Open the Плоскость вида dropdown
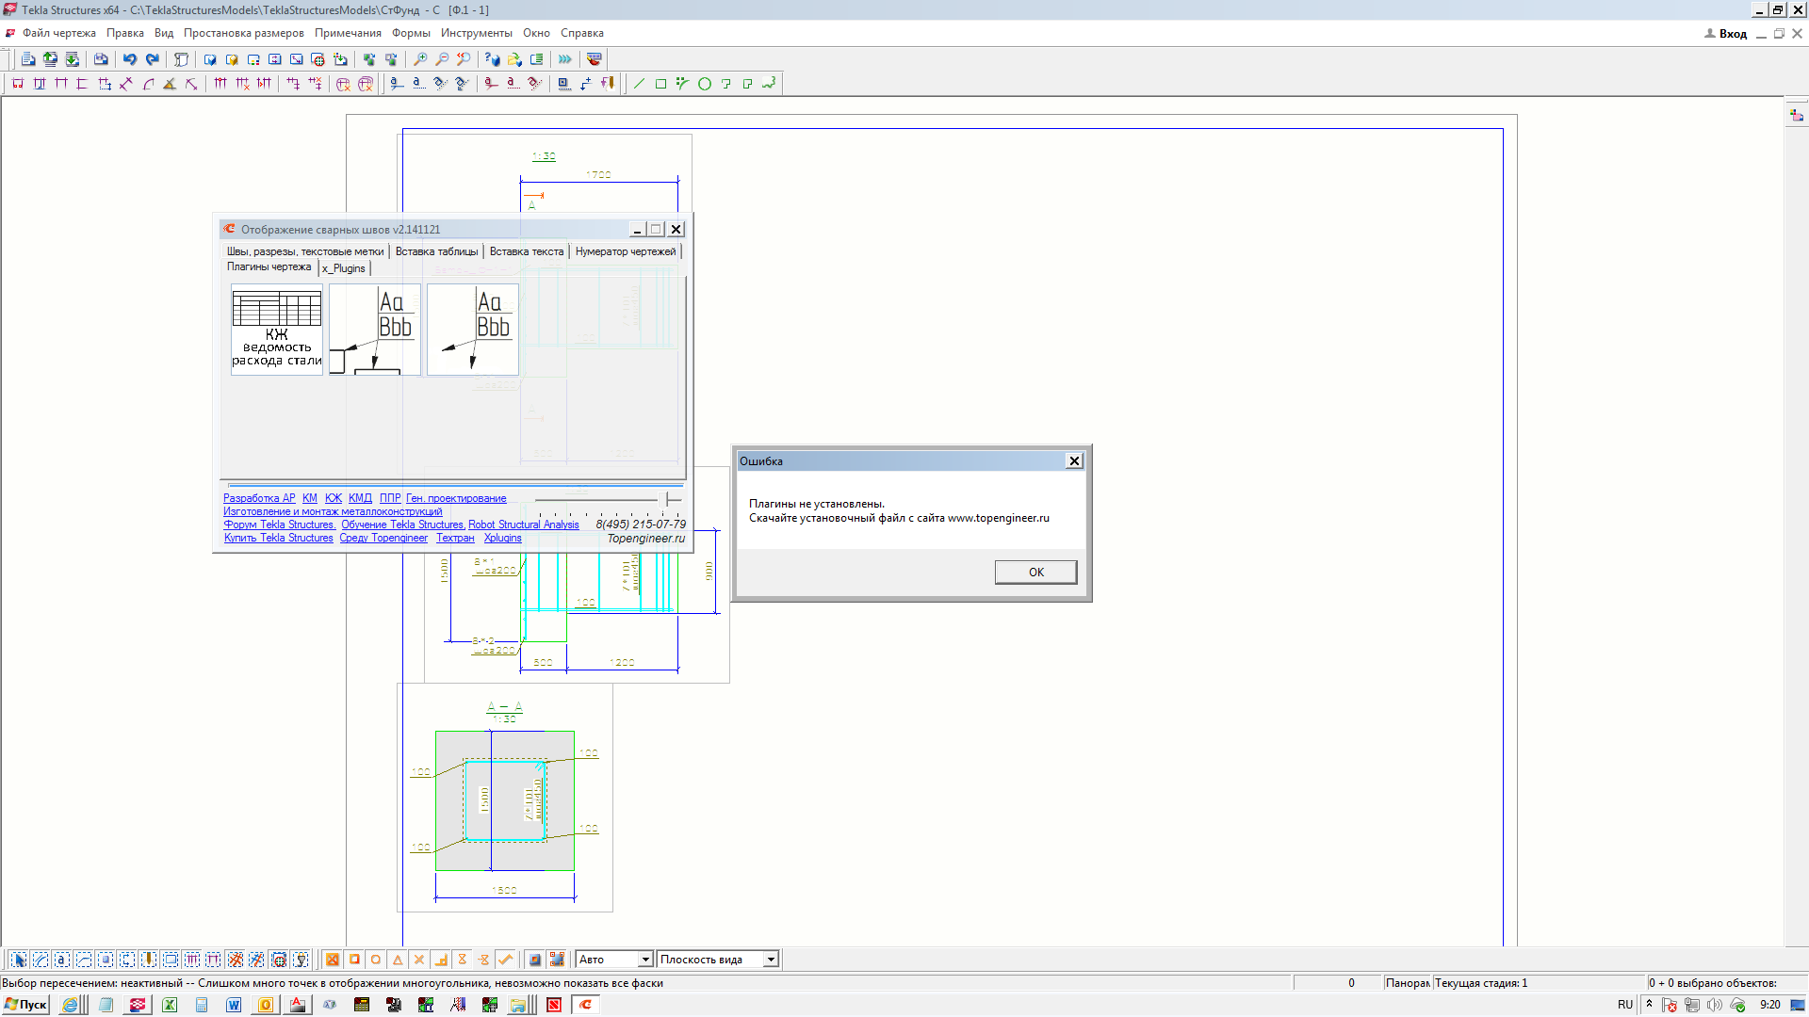This screenshot has width=1809, height=1017. click(x=771, y=960)
